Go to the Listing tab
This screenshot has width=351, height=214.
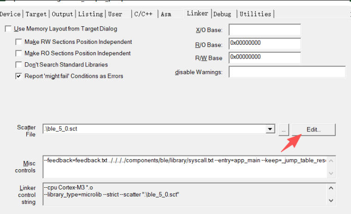pos(91,14)
